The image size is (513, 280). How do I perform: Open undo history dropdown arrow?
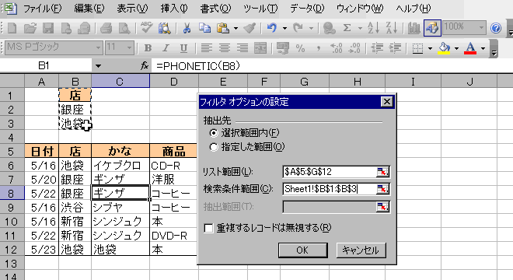pyautogui.click(x=284, y=29)
